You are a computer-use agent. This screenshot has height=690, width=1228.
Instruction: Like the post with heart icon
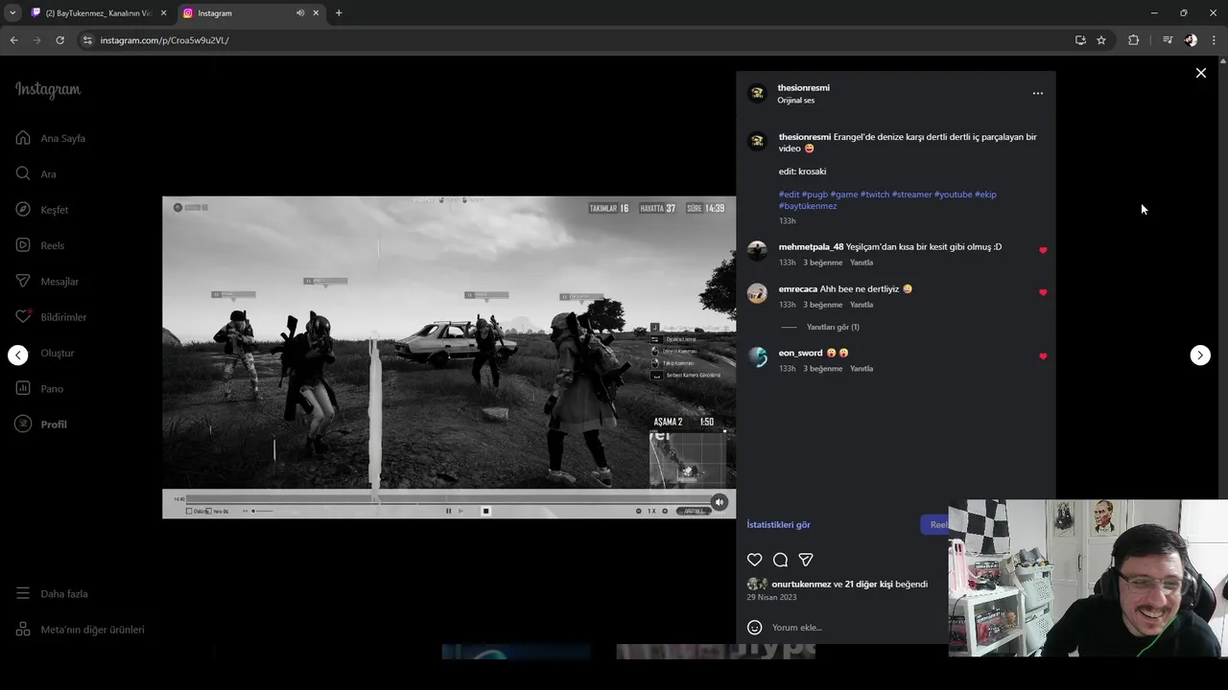pyautogui.click(x=755, y=560)
